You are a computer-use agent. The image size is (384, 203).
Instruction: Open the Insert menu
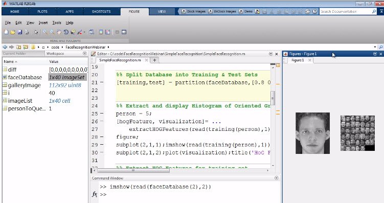(43, 23)
